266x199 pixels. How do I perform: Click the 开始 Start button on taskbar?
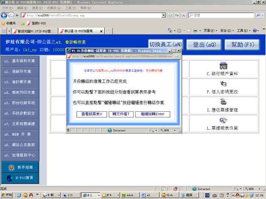(7, 195)
